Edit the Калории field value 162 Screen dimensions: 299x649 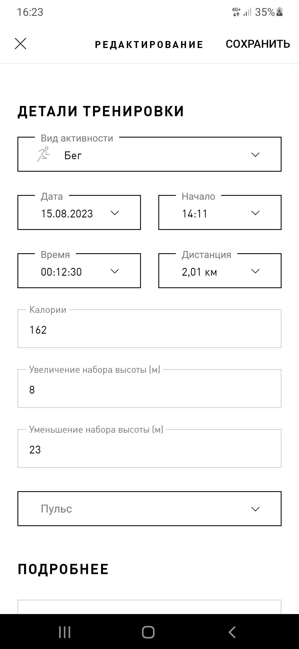coord(149,329)
